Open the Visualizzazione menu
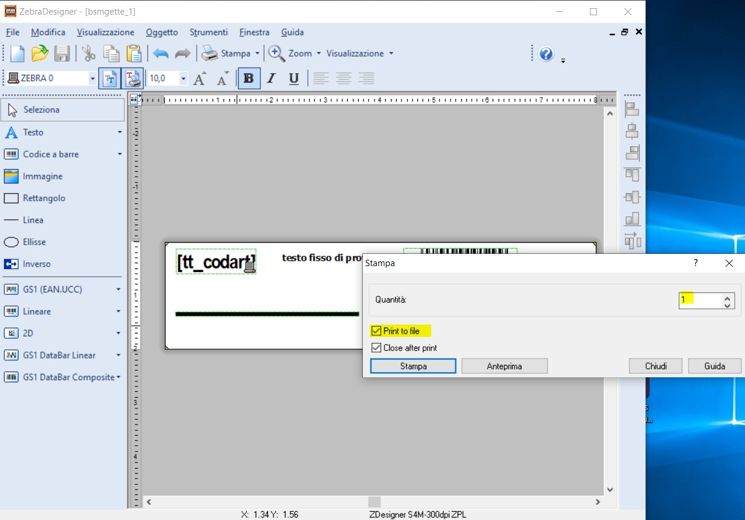Screen dimensions: 745x520 [x=105, y=32]
